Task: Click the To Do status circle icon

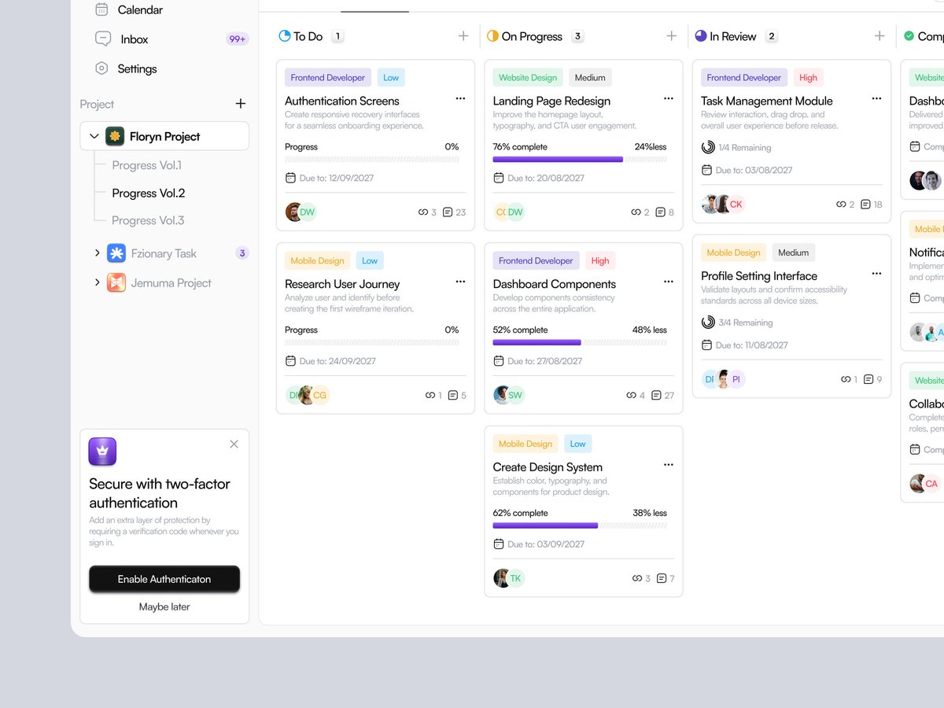Action: 285,36
